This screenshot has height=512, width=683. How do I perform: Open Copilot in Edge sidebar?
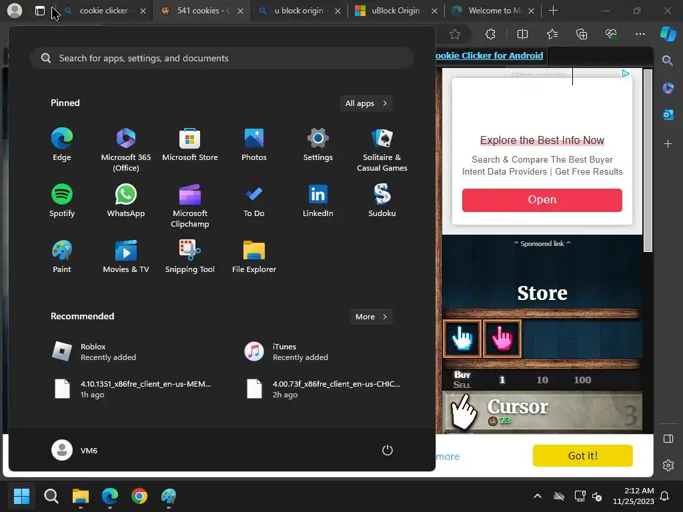point(668,34)
